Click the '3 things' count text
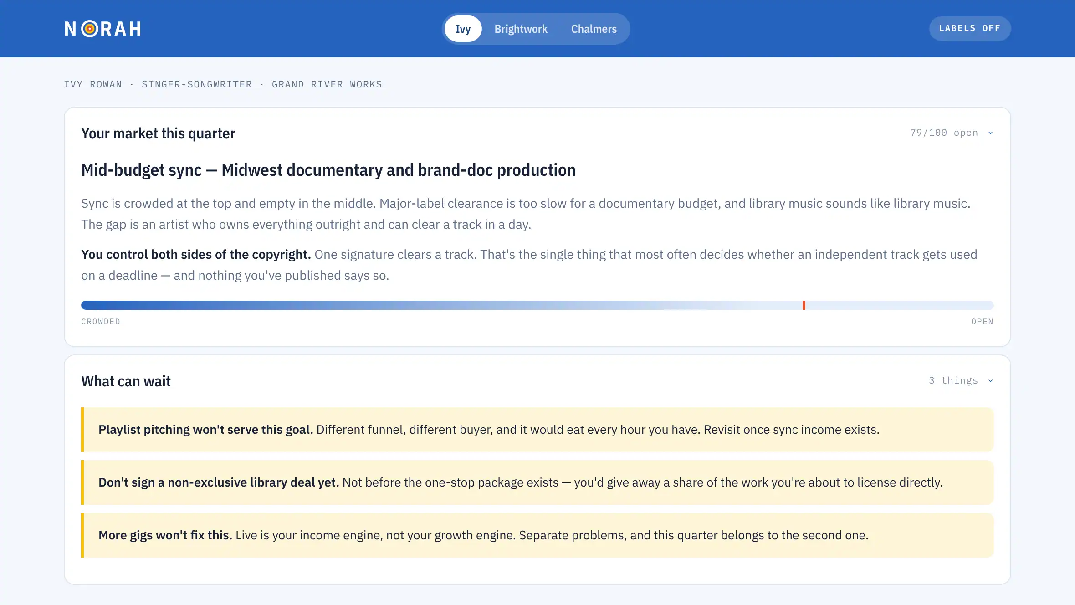Image resolution: width=1075 pixels, height=605 pixels. [x=953, y=381]
